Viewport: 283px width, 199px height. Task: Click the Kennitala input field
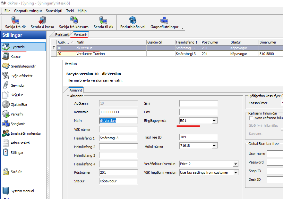(x=118, y=112)
